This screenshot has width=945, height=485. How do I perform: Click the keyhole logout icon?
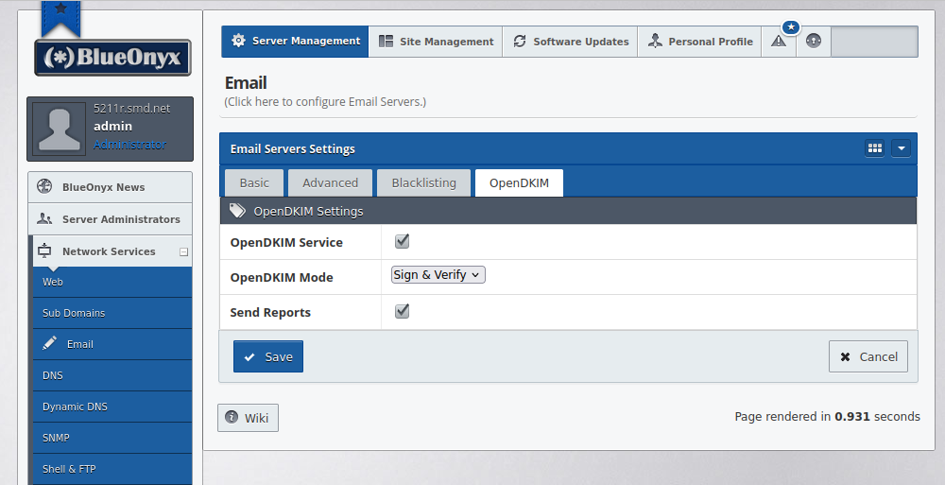pyautogui.click(x=814, y=41)
